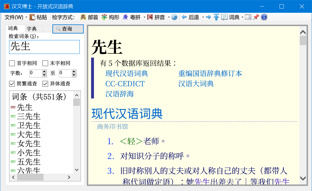Click the Paste (粘贴) clipboard icon

(32, 17)
